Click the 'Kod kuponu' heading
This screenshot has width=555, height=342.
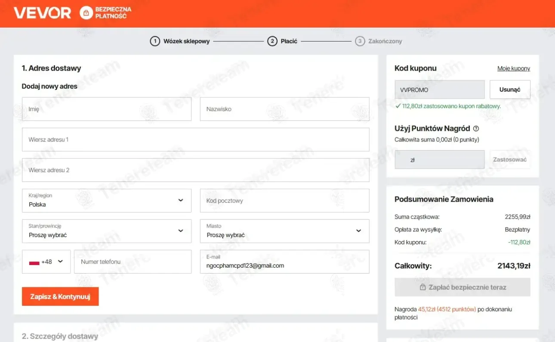(416, 68)
